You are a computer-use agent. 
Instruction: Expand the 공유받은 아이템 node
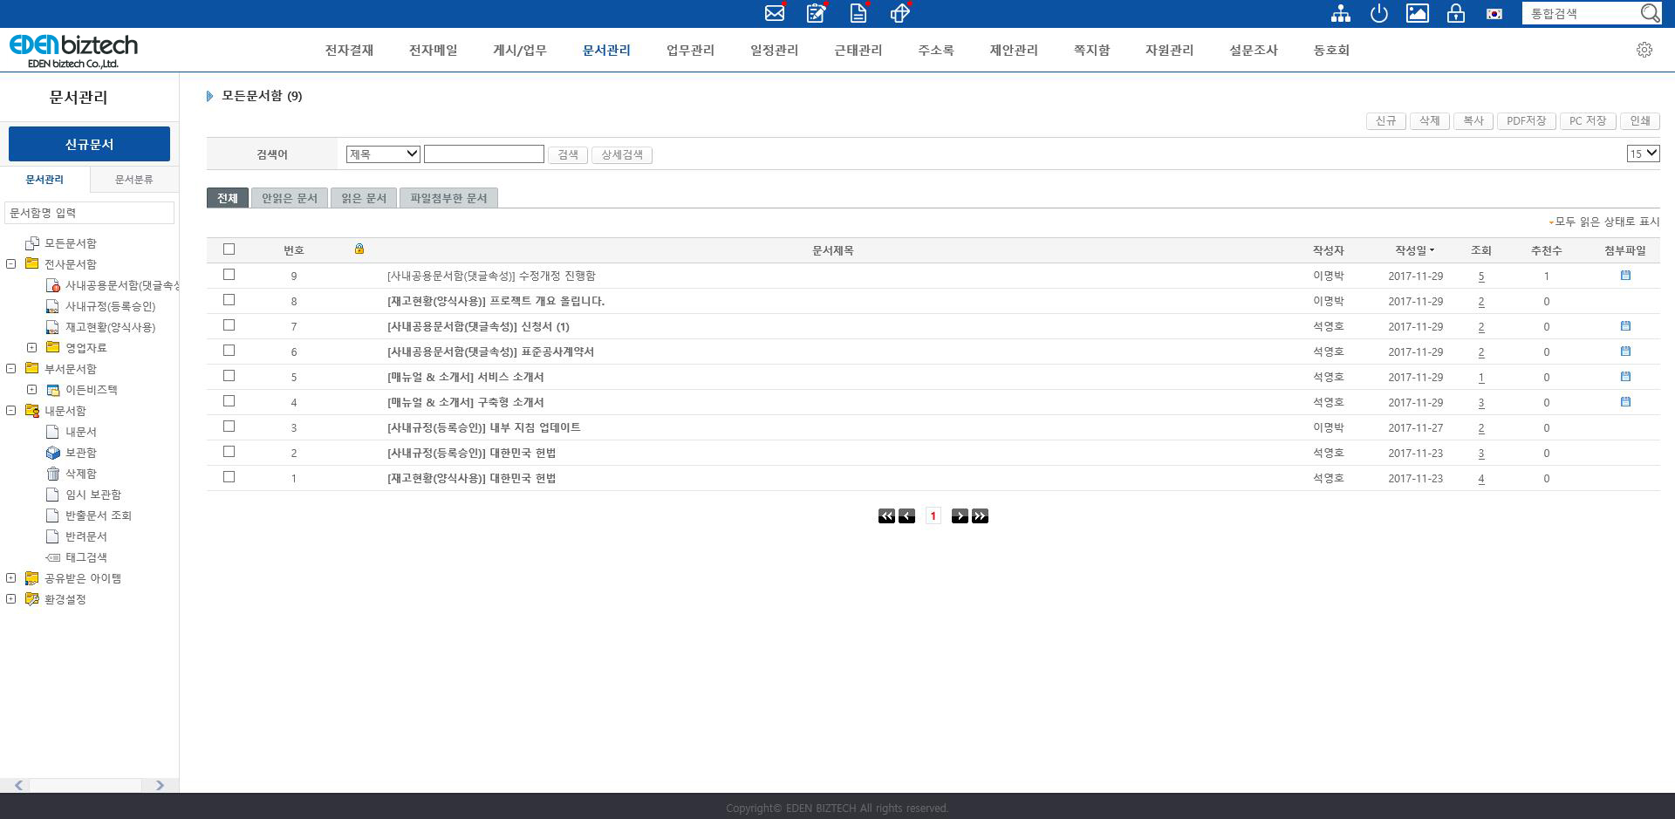click(11, 578)
